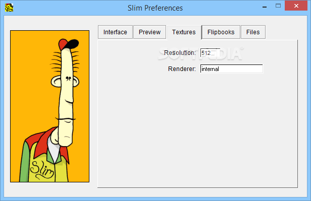Go to the Flipbooks tab
Screen dimensions: 311x201
[x=221, y=32]
